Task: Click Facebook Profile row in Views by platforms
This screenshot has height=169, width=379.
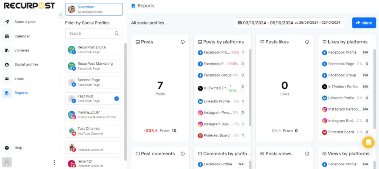Action: pyautogui.click(x=346, y=164)
